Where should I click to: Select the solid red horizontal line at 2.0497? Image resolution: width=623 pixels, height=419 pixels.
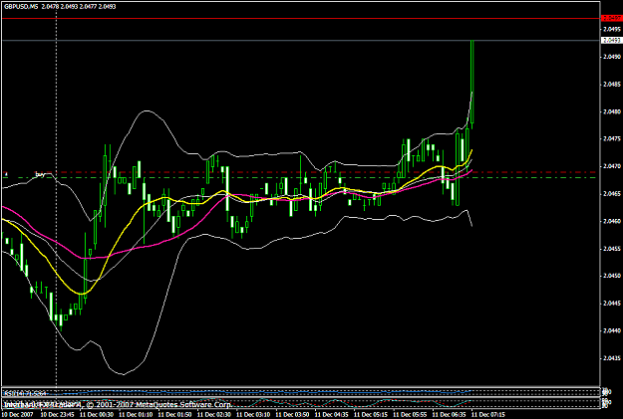[x=301, y=18]
